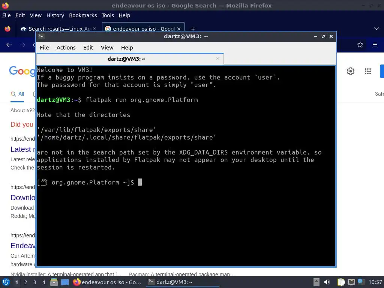This screenshot has height=288, width=384.
Task: Close the endeavour os iso Google tab
Action: pos(179,29)
